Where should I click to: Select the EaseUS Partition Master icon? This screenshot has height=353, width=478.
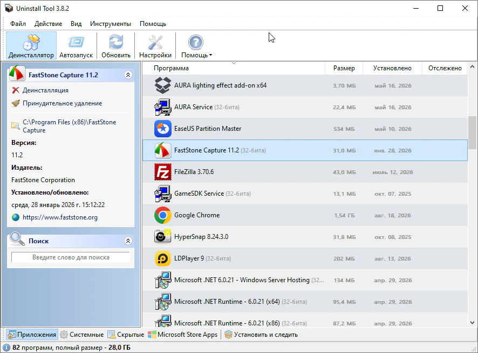point(163,129)
